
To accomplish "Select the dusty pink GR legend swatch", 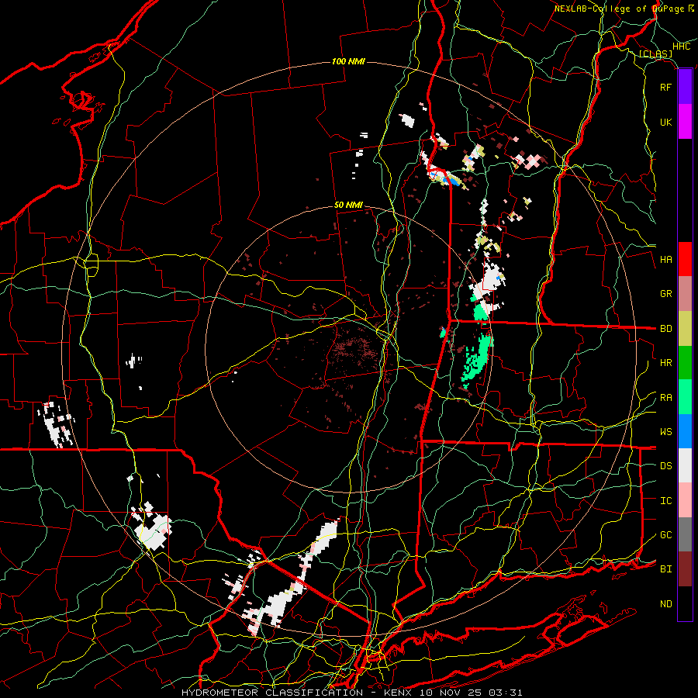I will click(x=685, y=293).
